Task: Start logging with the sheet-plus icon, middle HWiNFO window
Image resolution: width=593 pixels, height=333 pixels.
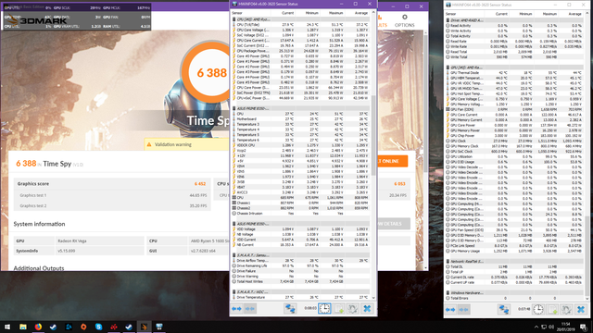Action: (339, 309)
